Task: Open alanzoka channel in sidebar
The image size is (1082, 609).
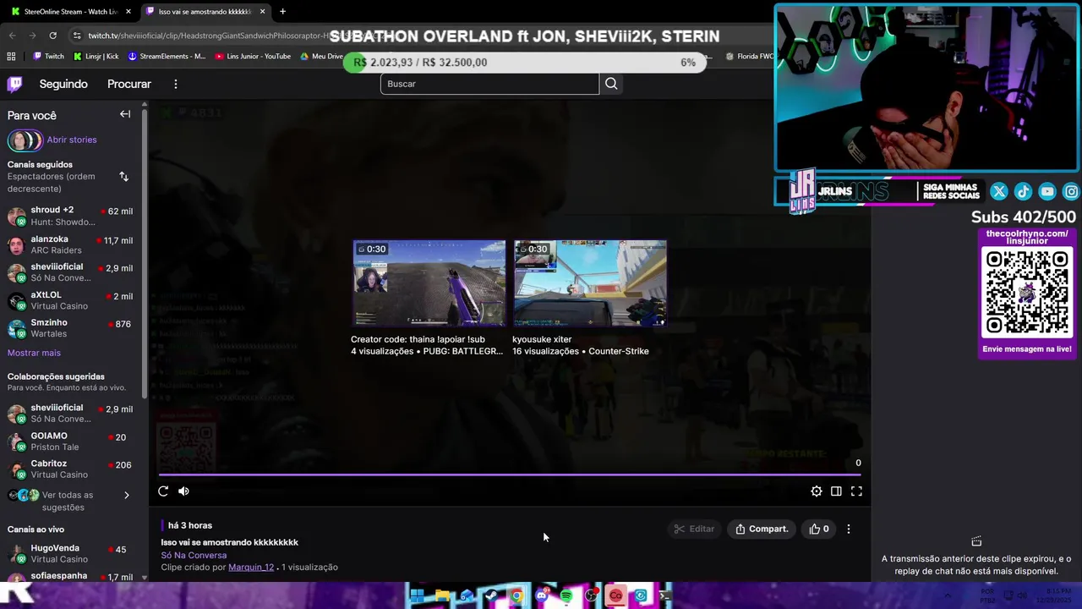Action: pyautogui.click(x=70, y=244)
